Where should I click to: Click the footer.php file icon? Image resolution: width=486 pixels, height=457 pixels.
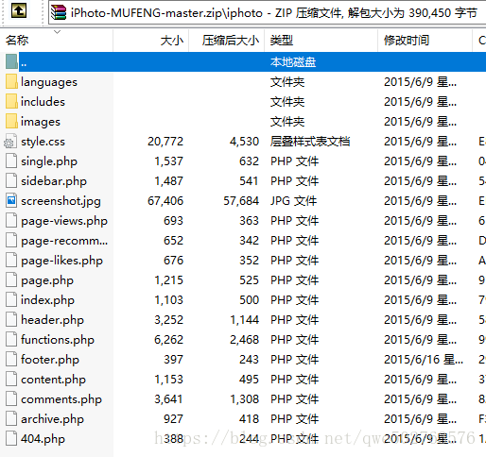point(11,359)
